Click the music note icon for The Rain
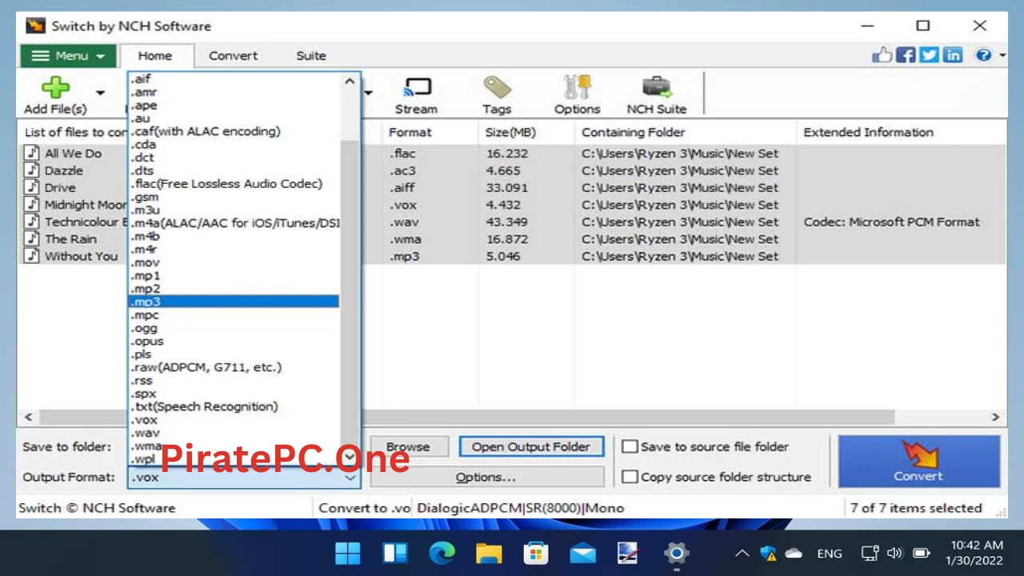Image resolution: width=1024 pixels, height=576 pixels. click(32, 238)
